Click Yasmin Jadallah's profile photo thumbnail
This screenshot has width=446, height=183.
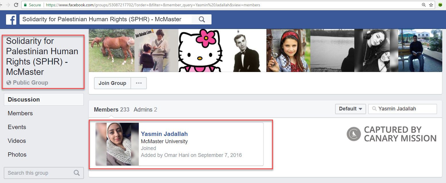click(x=117, y=144)
